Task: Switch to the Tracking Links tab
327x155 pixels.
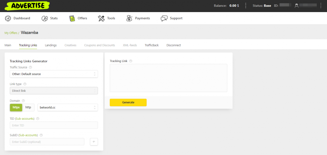Action: (x=28, y=45)
